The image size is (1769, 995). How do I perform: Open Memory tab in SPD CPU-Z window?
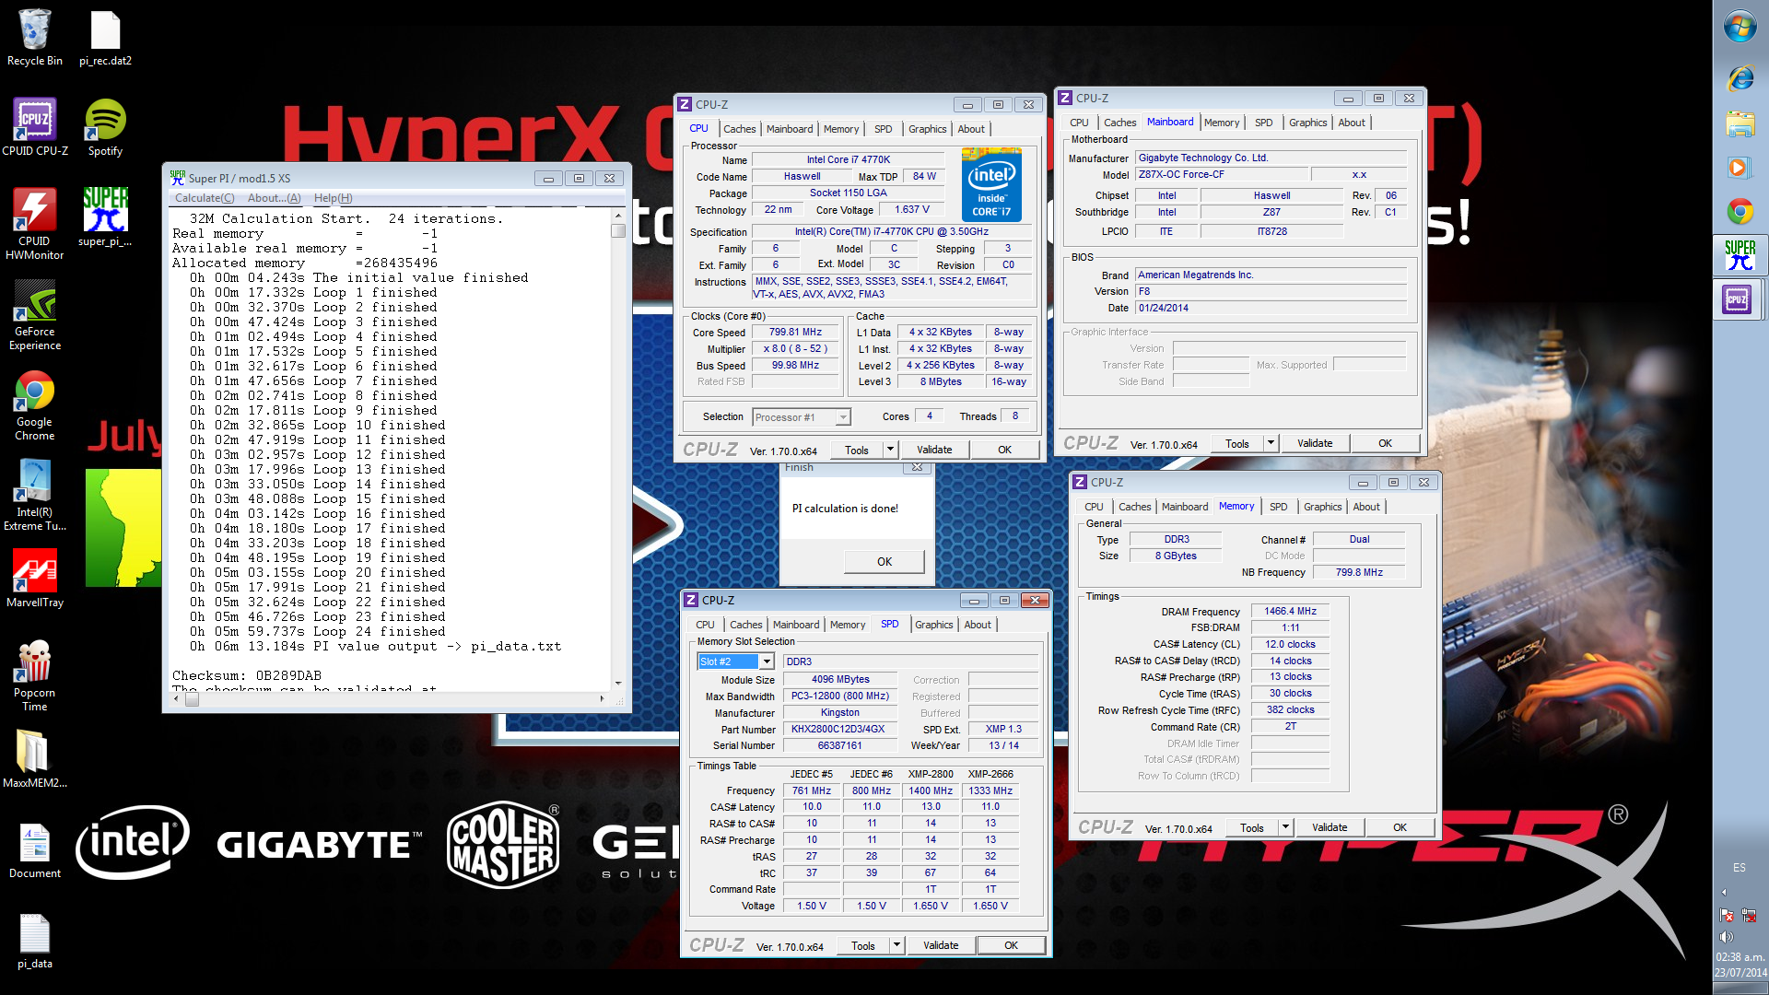point(847,625)
